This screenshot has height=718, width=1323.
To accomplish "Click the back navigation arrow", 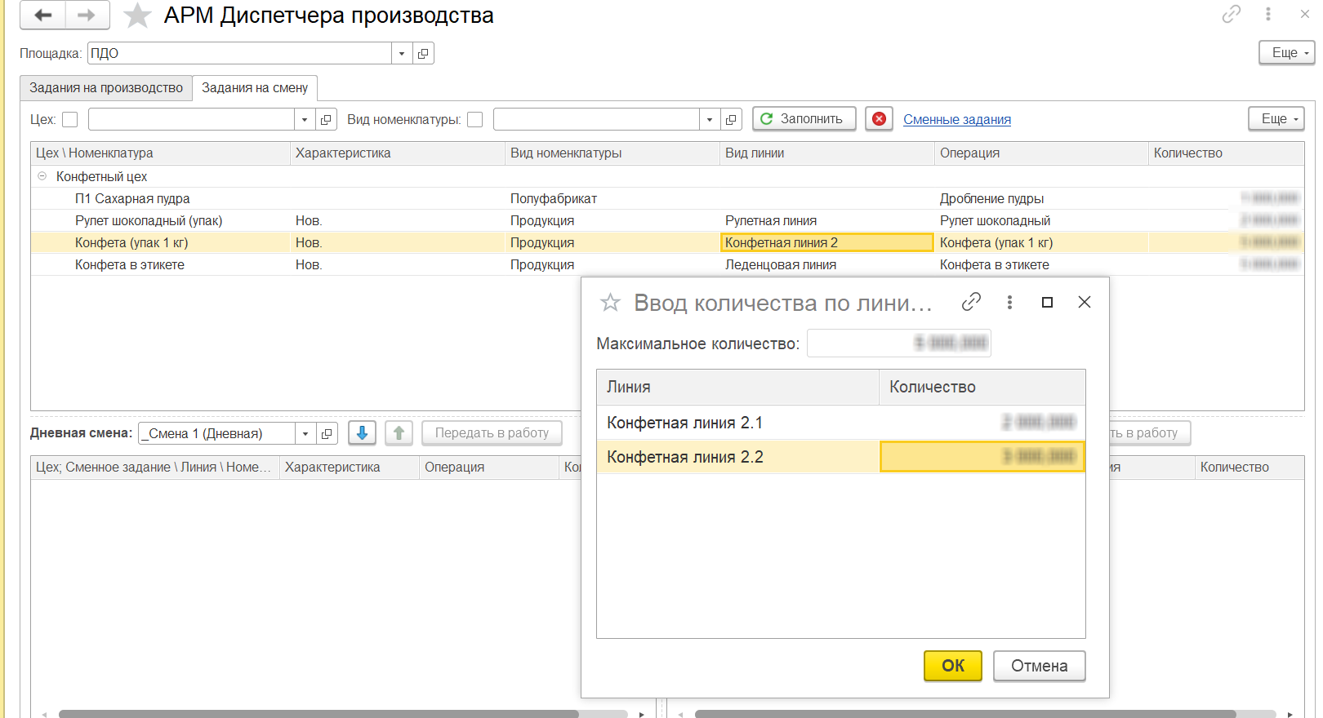I will 42,16.
